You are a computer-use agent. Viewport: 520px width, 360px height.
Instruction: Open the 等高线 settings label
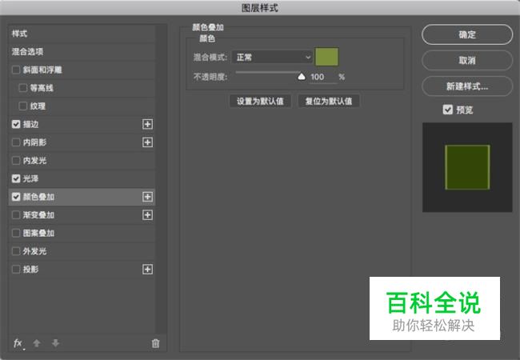(x=42, y=88)
